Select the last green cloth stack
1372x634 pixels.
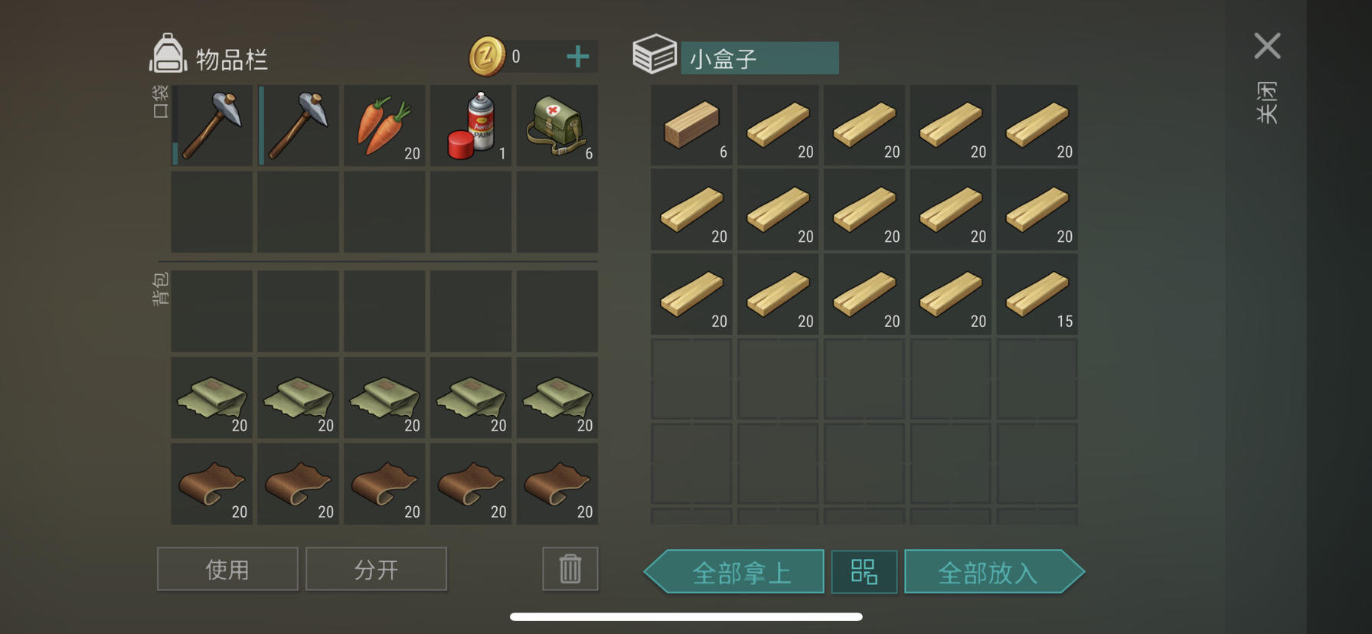[x=557, y=397]
